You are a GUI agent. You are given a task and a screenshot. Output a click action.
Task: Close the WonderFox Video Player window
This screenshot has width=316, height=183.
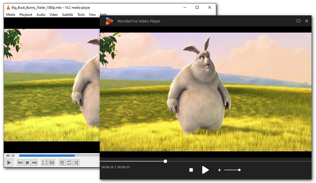pos(307,21)
